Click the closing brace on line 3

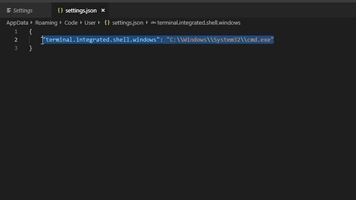[31, 48]
